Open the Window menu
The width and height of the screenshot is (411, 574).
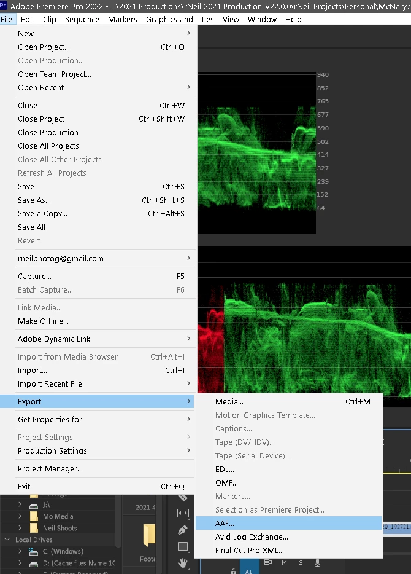pos(262,20)
